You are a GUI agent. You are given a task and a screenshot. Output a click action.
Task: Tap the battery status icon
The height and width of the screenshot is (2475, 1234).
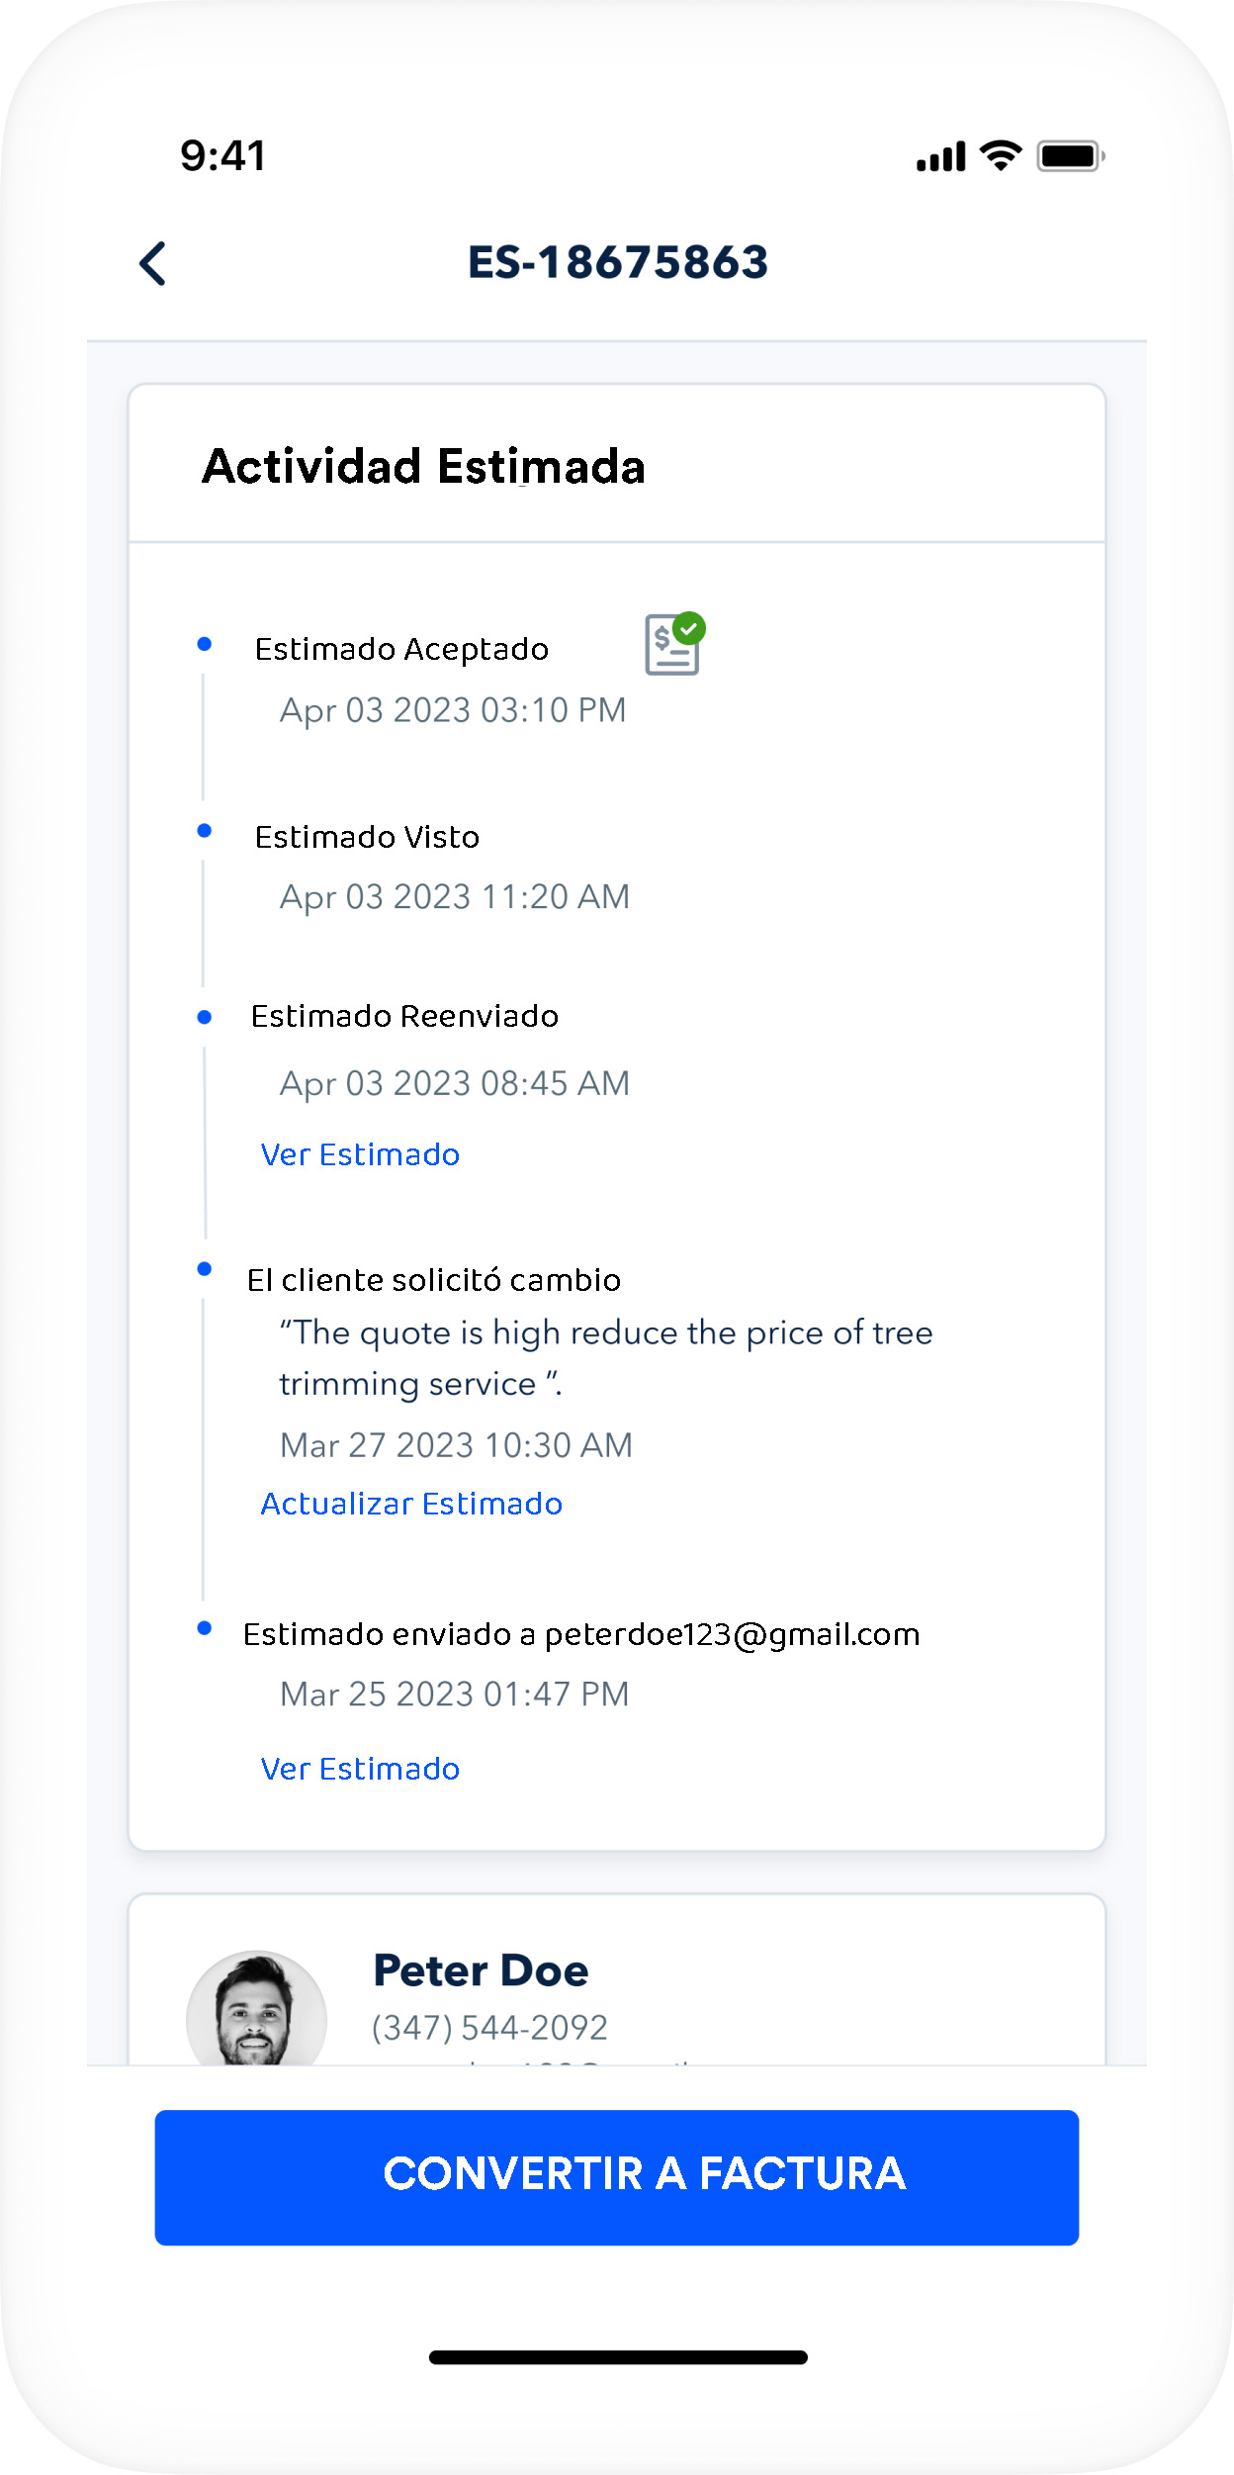coord(1070,156)
